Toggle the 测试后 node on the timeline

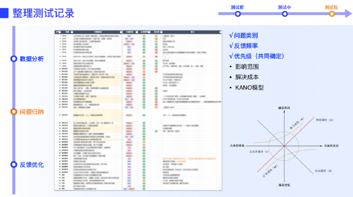point(331,14)
